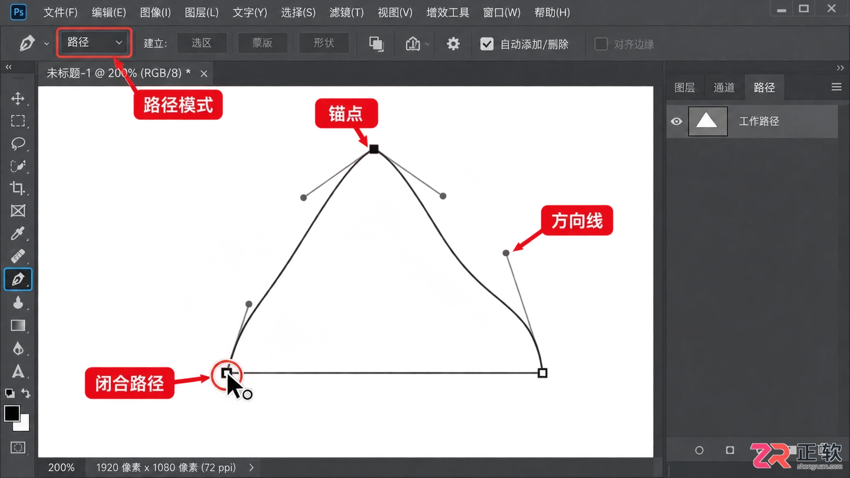The height and width of the screenshot is (478, 850).
Task: Open the foreground color picker
Action: click(x=11, y=413)
